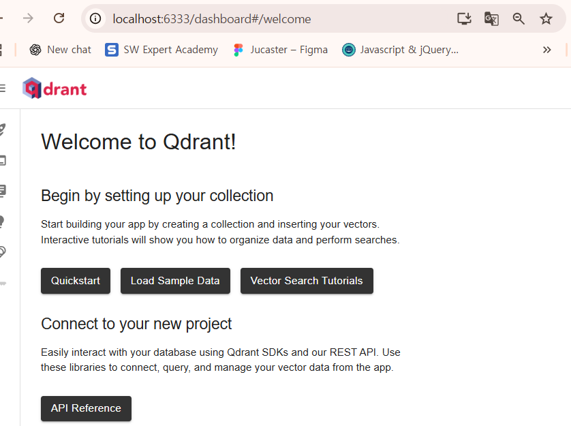Viewport: 571px width, 426px height.
Task: Open the Javascript & jQuery bookmark
Action: point(400,50)
